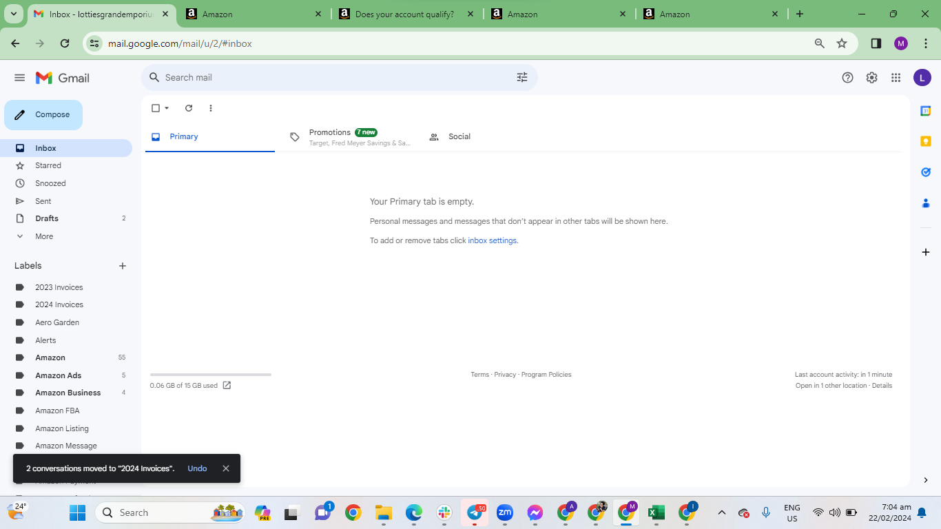941x529 pixels.
Task: Open File Explorer from the taskbar
Action: 384,512
